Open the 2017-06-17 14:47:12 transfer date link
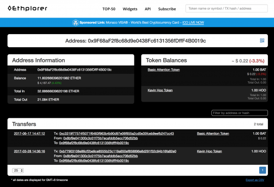 click(x=29, y=133)
